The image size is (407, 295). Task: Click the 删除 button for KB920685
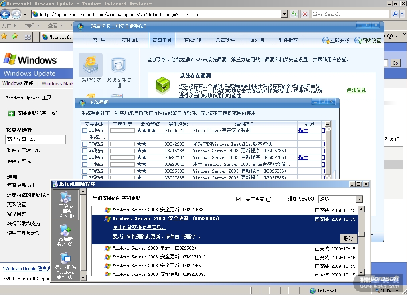coord(348,238)
